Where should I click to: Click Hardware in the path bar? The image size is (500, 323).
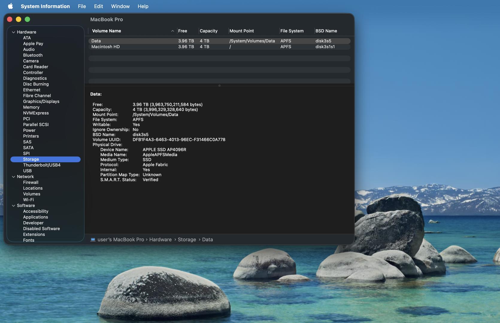(160, 240)
